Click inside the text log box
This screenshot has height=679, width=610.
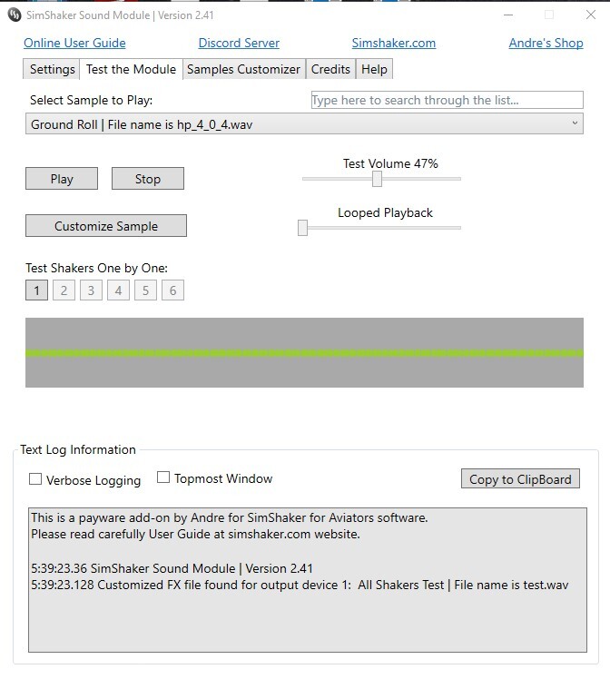tap(308, 580)
